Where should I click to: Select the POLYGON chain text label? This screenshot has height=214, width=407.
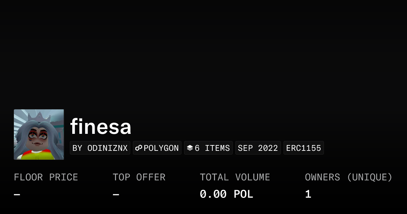tap(161, 148)
